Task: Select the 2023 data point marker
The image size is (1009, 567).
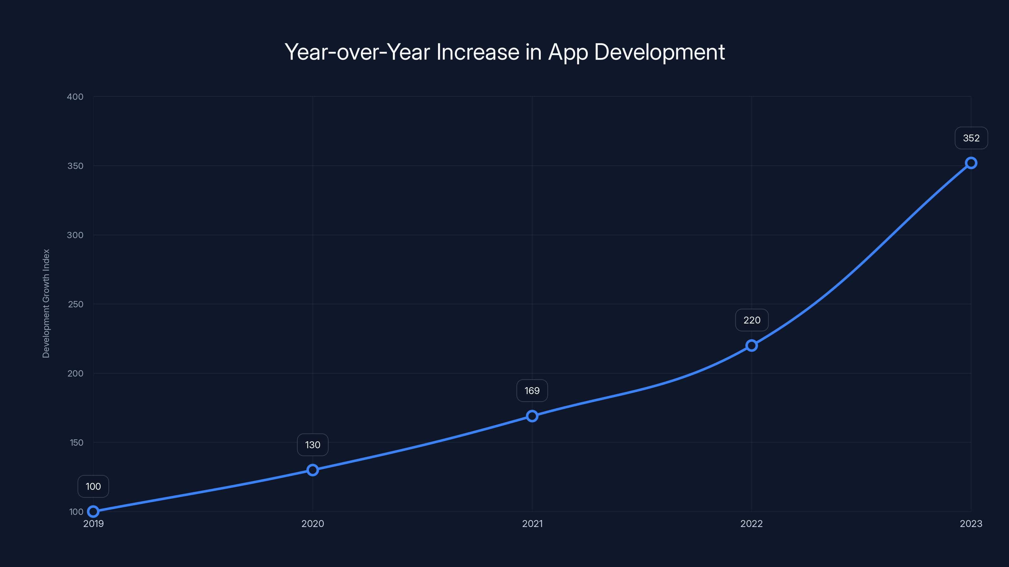Action: (x=971, y=162)
